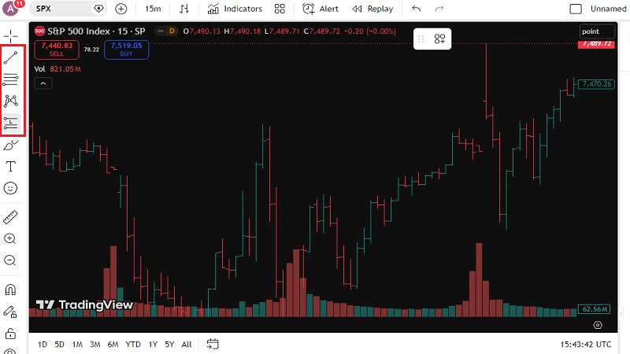Click the 7,489.72 red price label

pyautogui.click(x=596, y=44)
